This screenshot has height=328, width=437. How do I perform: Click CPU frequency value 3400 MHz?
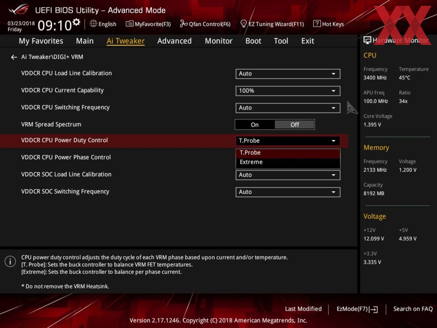coord(375,77)
